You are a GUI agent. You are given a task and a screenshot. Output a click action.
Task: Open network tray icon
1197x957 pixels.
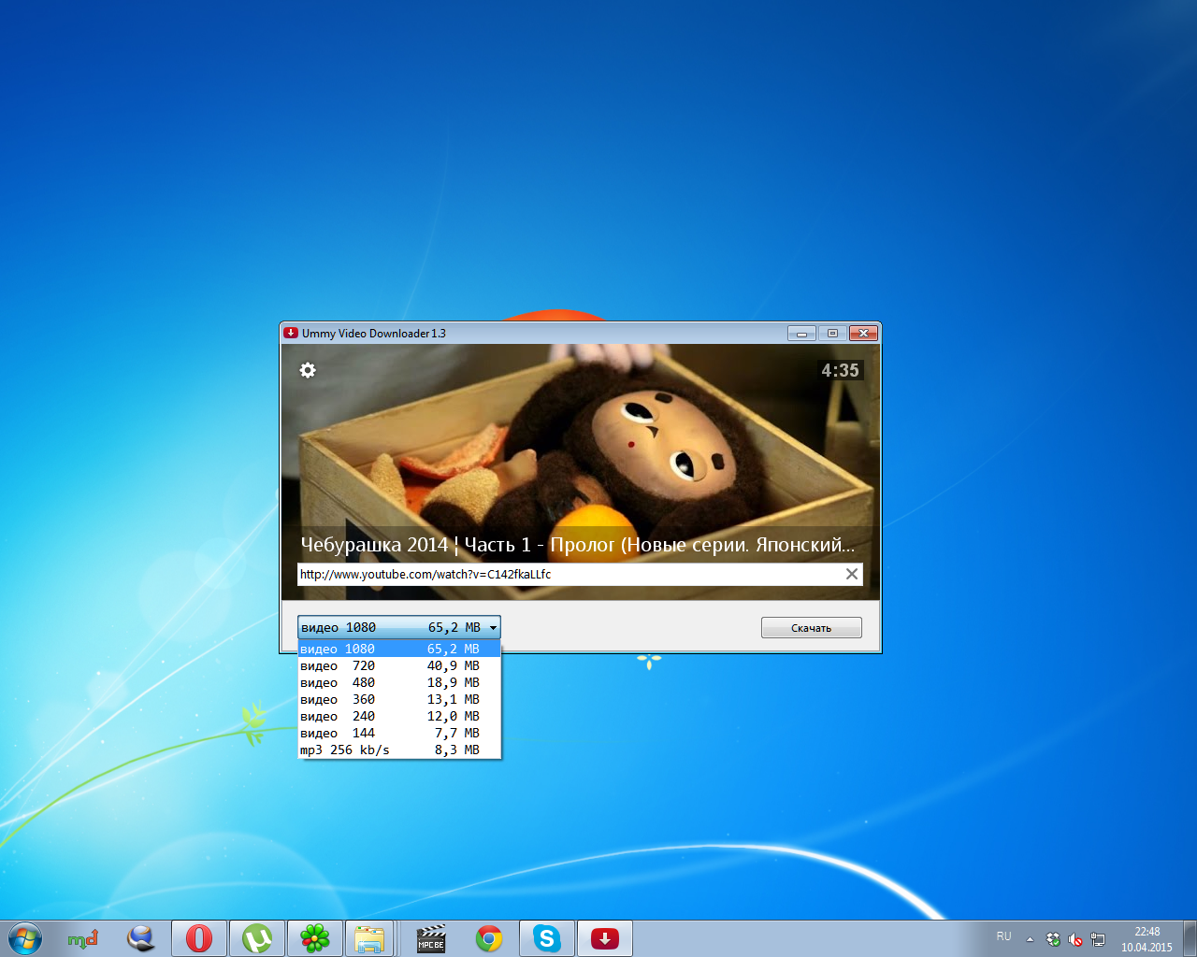[1098, 939]
